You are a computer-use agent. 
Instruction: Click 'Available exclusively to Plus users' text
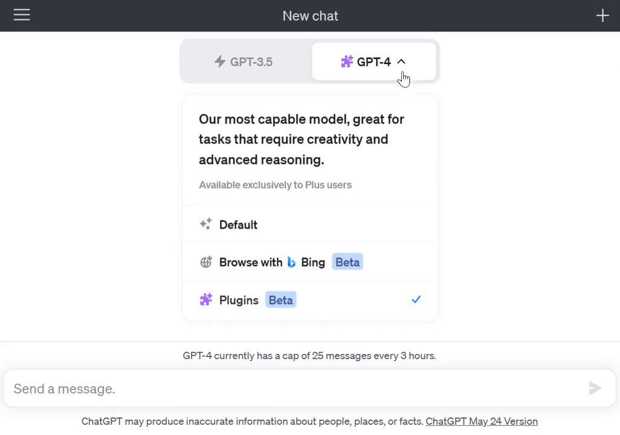[x=275, y=185]
